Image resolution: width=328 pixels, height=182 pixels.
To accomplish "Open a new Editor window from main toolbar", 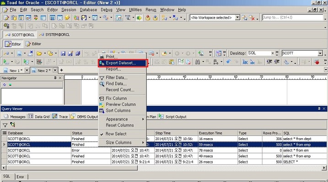I will point(6,18).
